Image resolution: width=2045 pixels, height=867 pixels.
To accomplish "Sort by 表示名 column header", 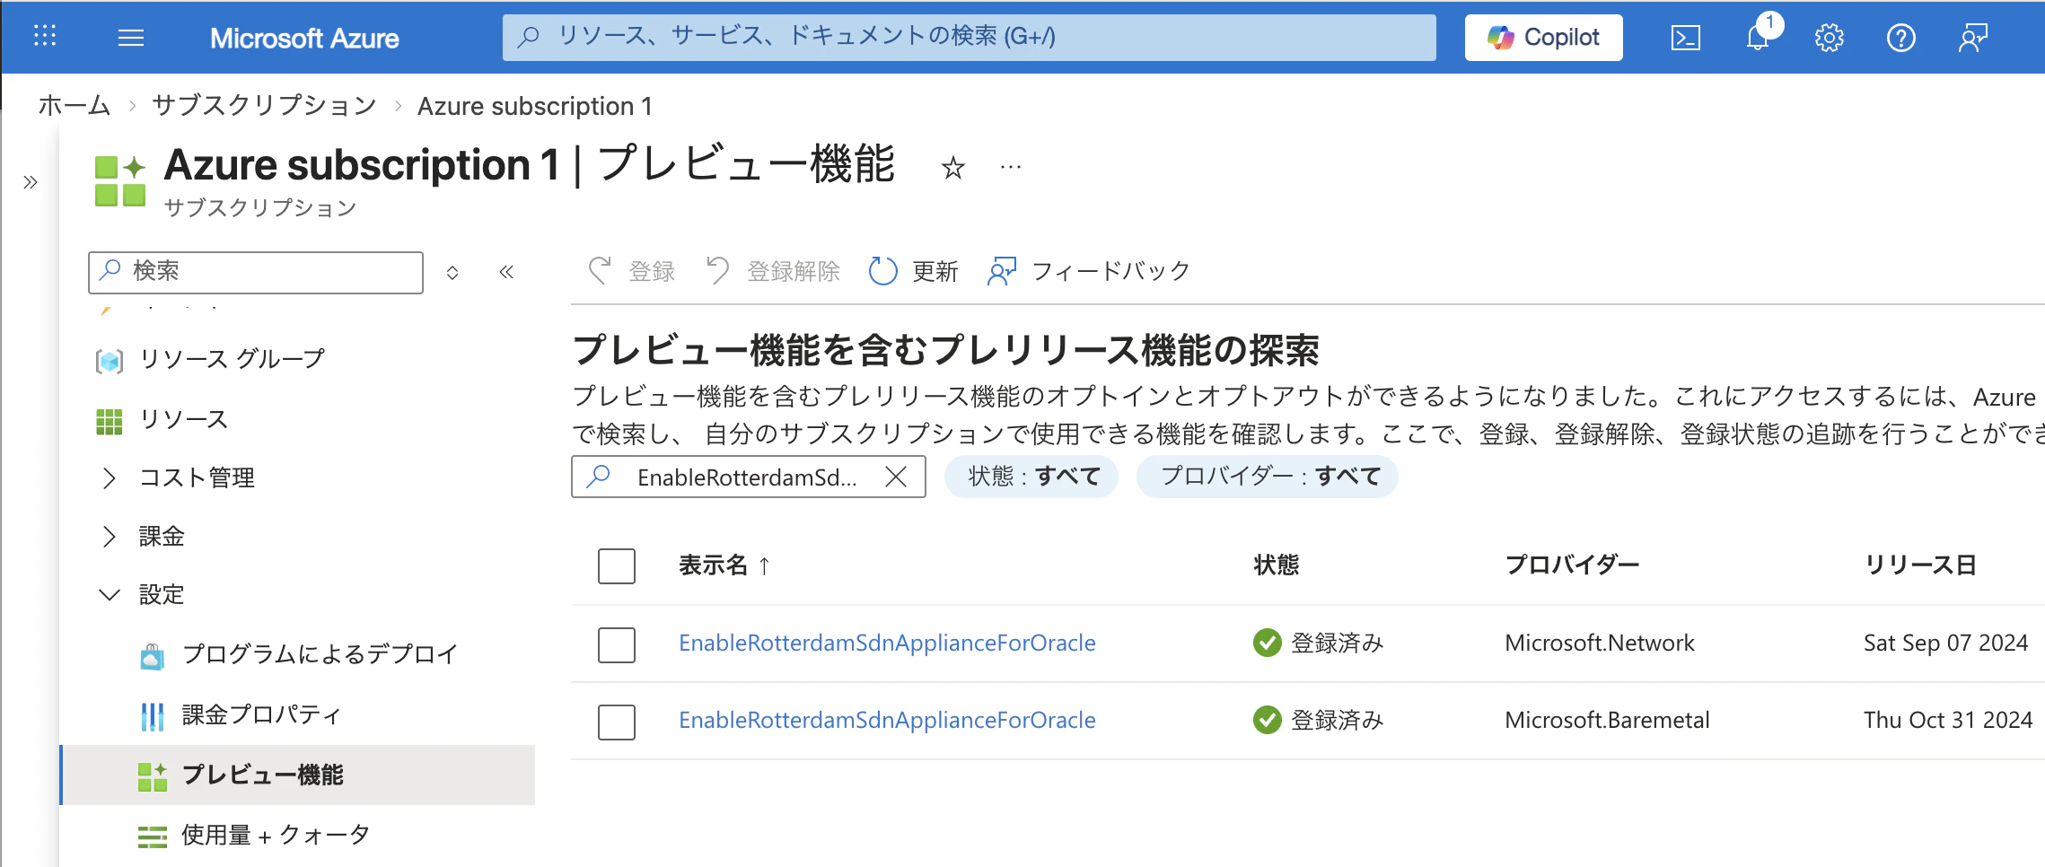I will (724, 565).
